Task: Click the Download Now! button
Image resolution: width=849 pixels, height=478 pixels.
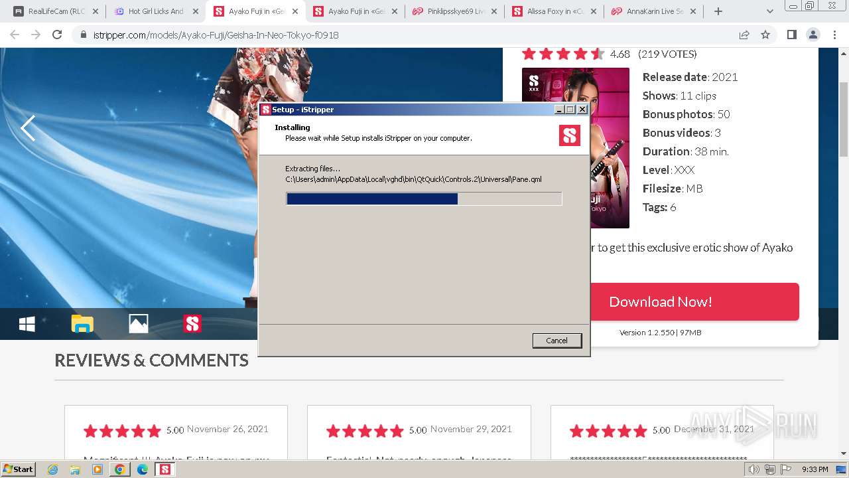Action: (661, 302)
